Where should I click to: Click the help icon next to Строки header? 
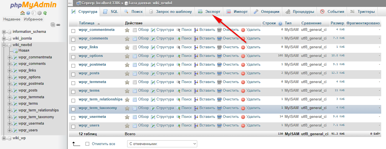click(x=280, y=24)
